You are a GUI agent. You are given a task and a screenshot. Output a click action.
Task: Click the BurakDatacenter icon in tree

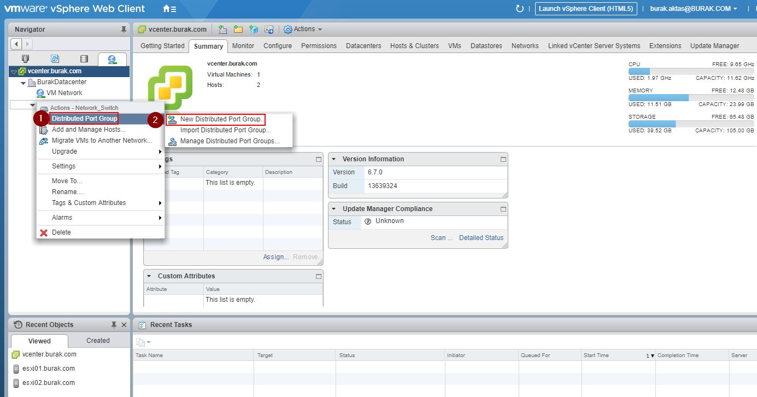point(32,82)
